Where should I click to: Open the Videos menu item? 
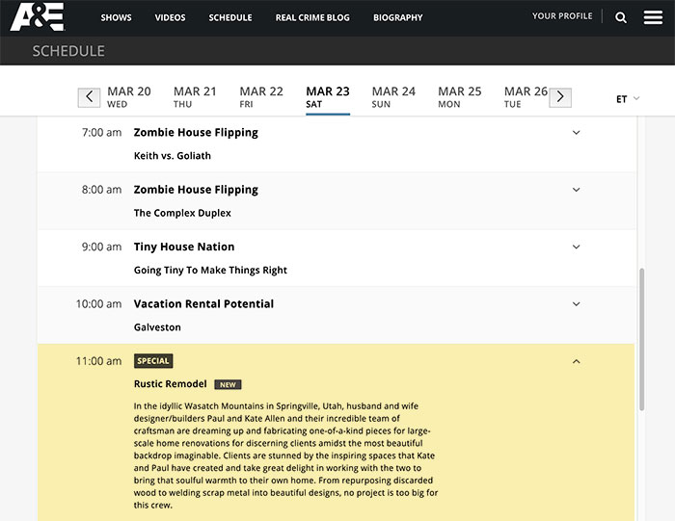(x=170, y=17)
